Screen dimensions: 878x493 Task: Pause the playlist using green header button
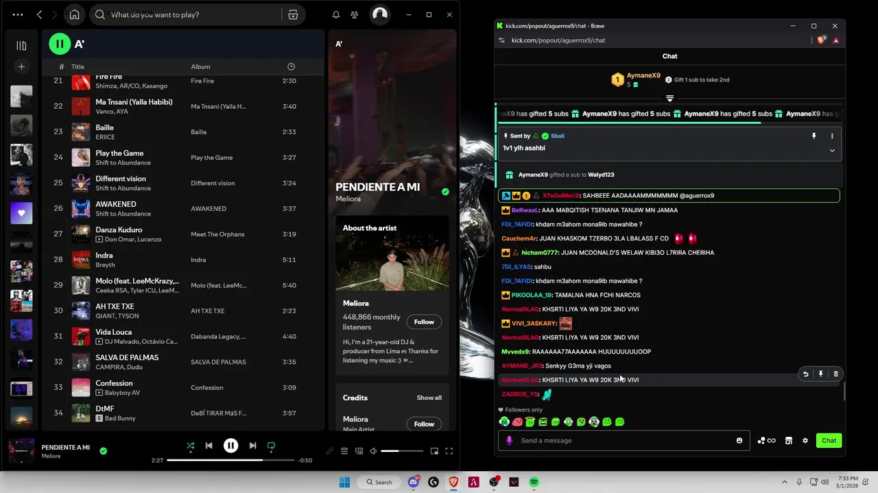(60, 44)
